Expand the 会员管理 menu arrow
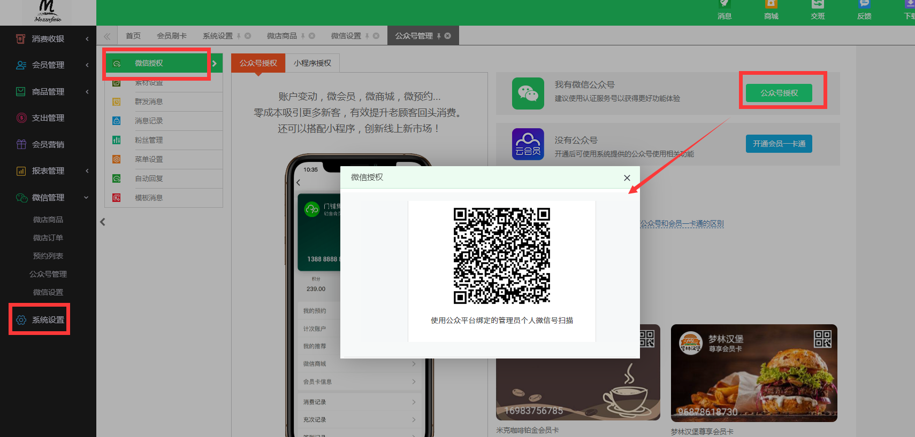Screen dimensions: 915x437 (x=87, y=65)
